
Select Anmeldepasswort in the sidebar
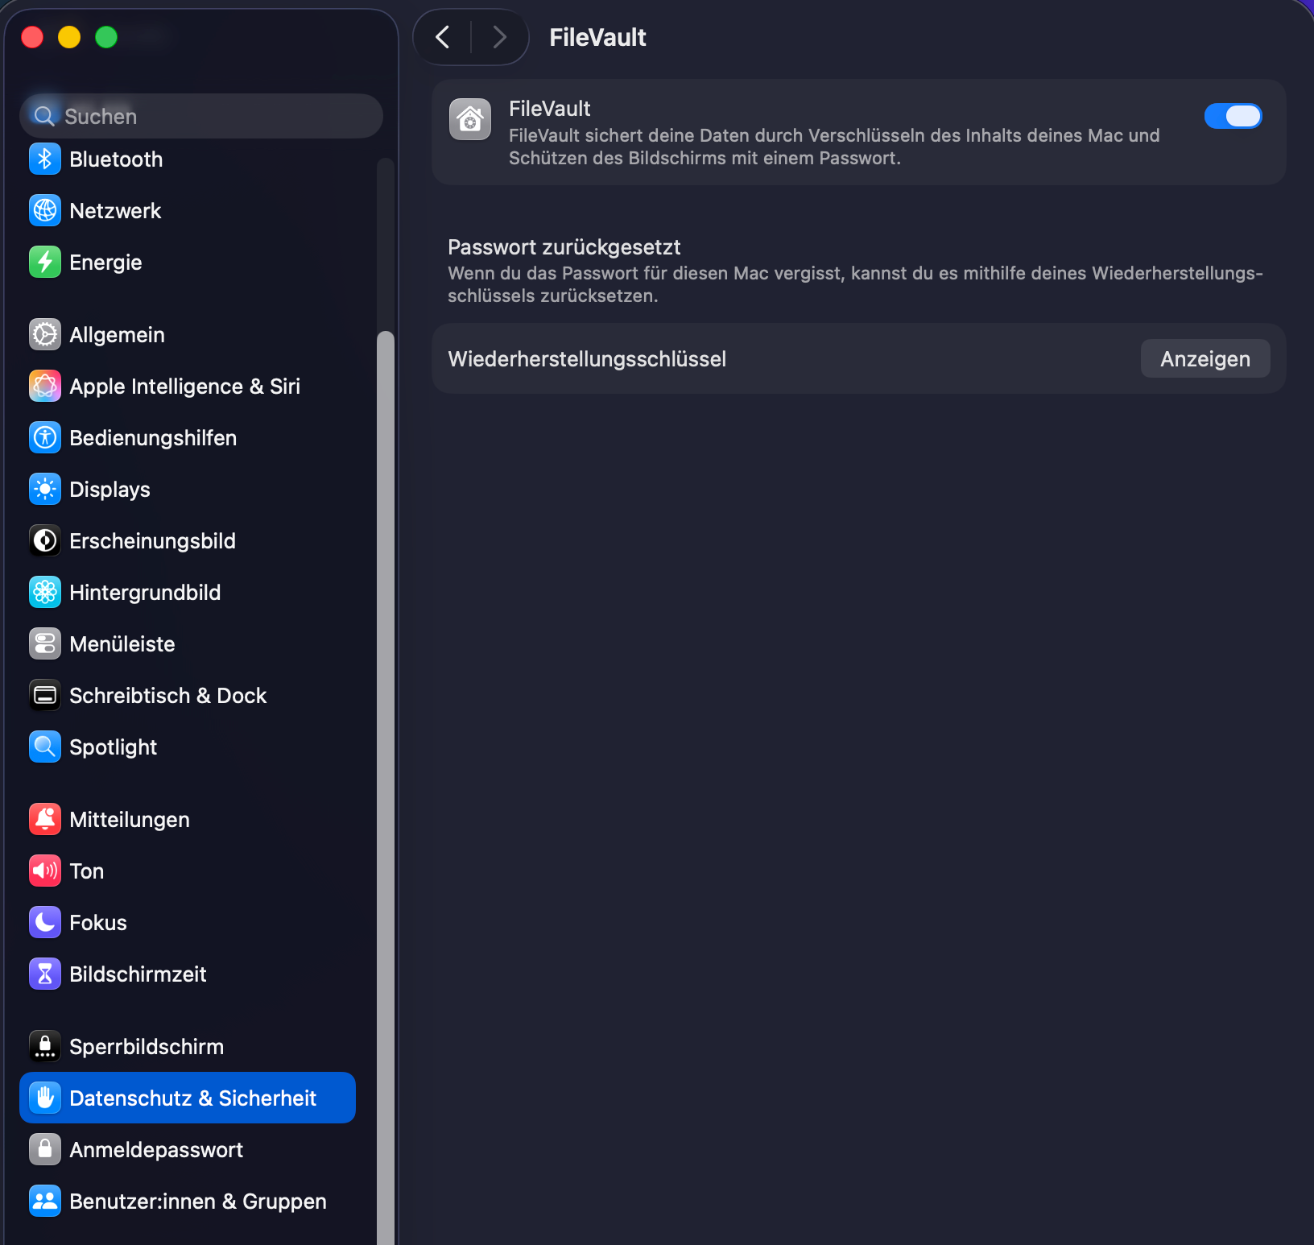156,1150
